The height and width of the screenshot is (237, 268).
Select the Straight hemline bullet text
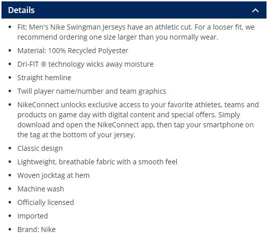[44, 78]
